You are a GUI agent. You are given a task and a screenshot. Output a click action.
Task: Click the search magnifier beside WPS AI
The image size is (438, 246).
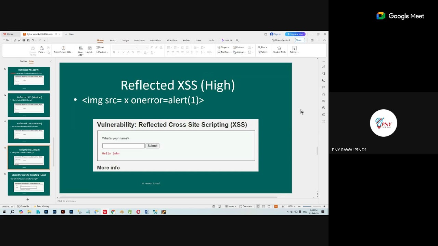coord(237,40)
